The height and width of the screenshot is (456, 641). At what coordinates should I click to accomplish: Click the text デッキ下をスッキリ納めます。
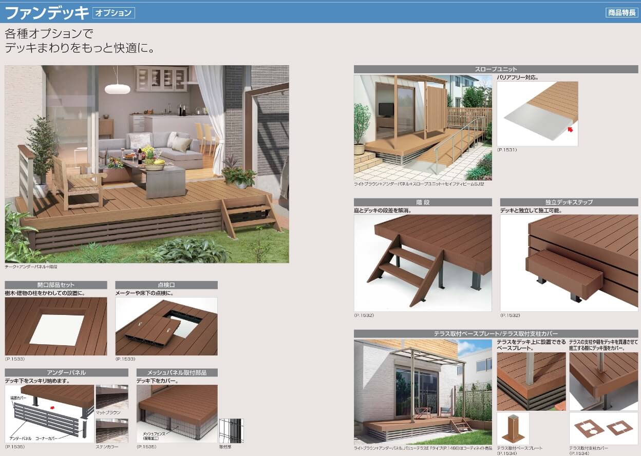click(37, 381)
